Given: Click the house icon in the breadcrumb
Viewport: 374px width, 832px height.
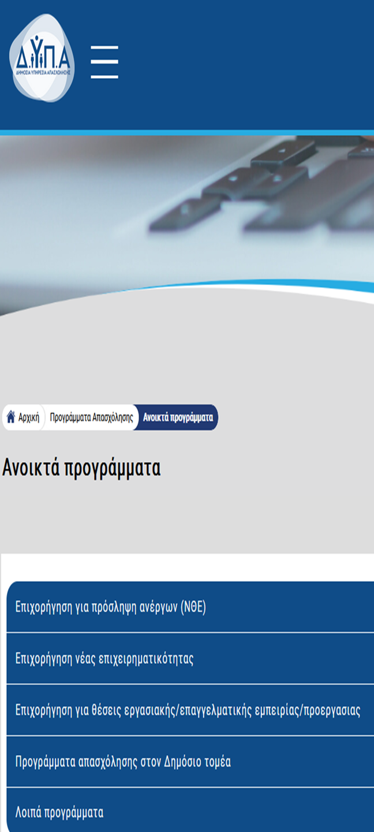Looking at the screenshot, I should 10,417.
